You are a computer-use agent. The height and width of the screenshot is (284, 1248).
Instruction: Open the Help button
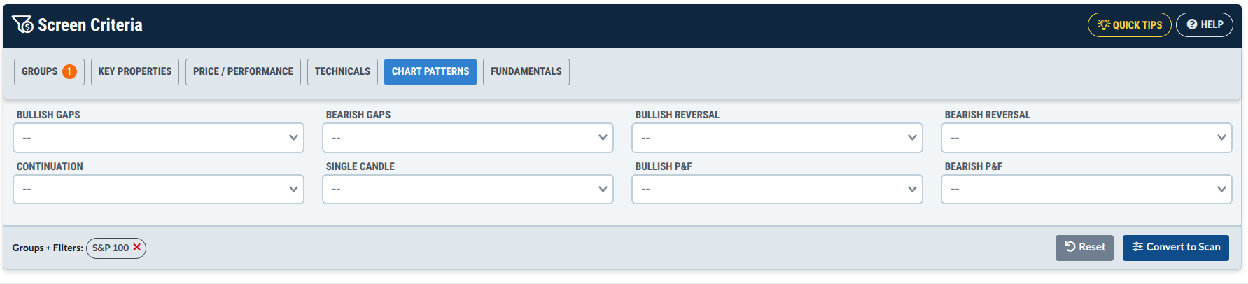point(1204,24)
